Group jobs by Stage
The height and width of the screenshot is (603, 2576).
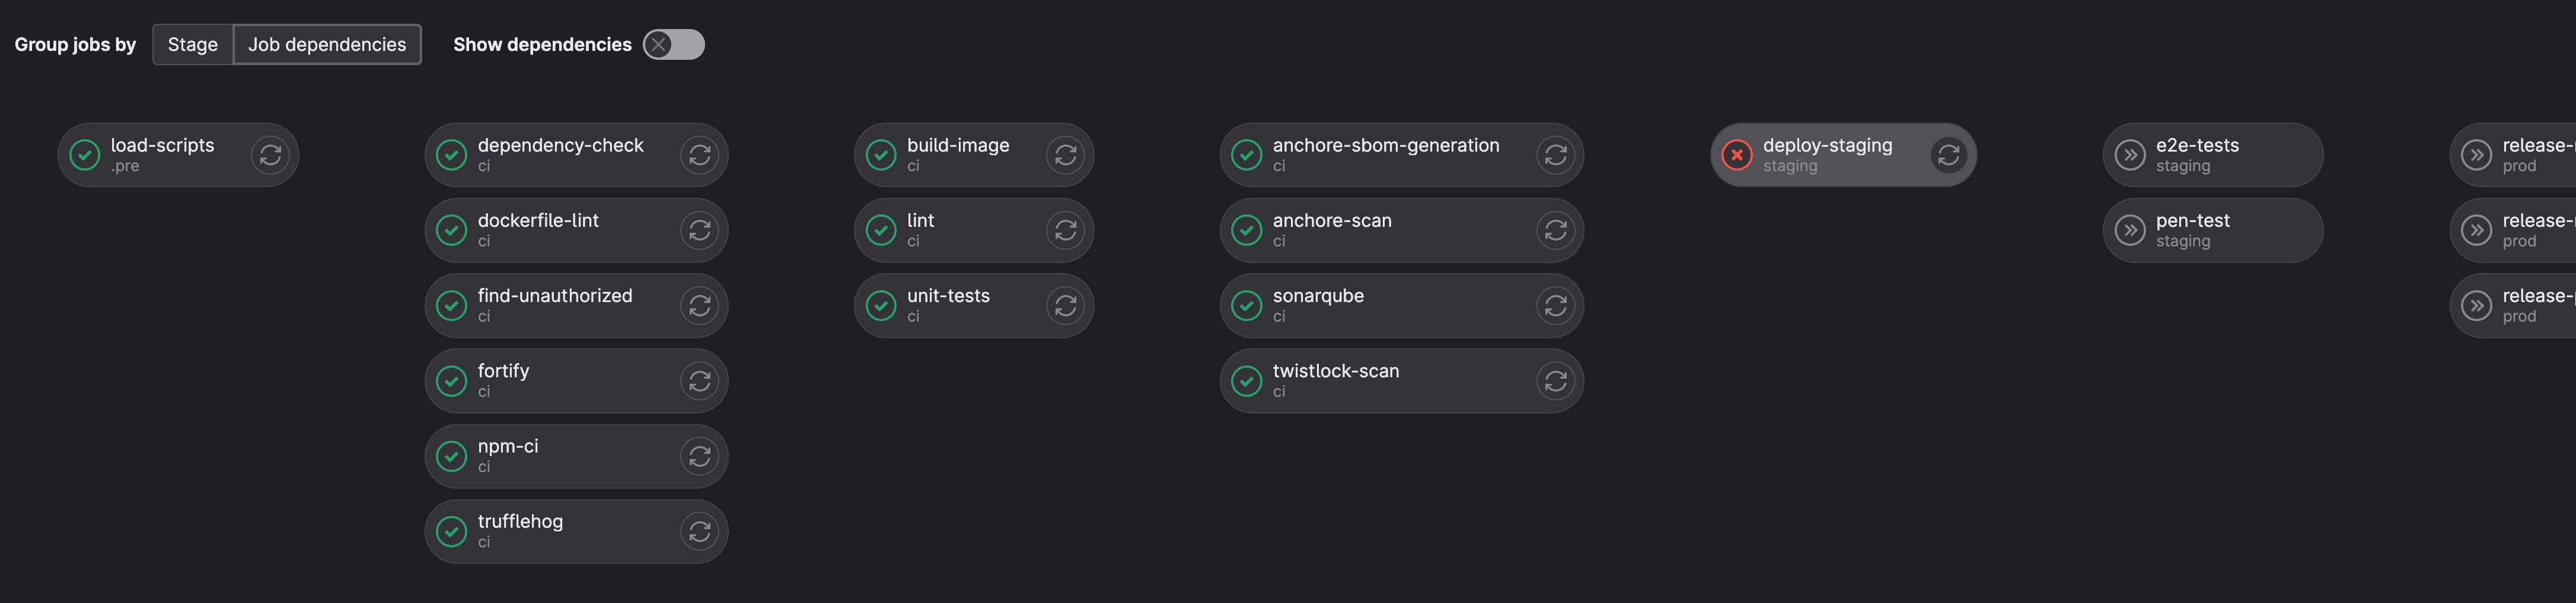pos(192,45)
